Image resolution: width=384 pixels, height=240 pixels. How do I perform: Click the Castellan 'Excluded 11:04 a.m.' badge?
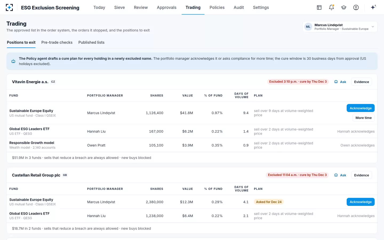tap(297, 175)
